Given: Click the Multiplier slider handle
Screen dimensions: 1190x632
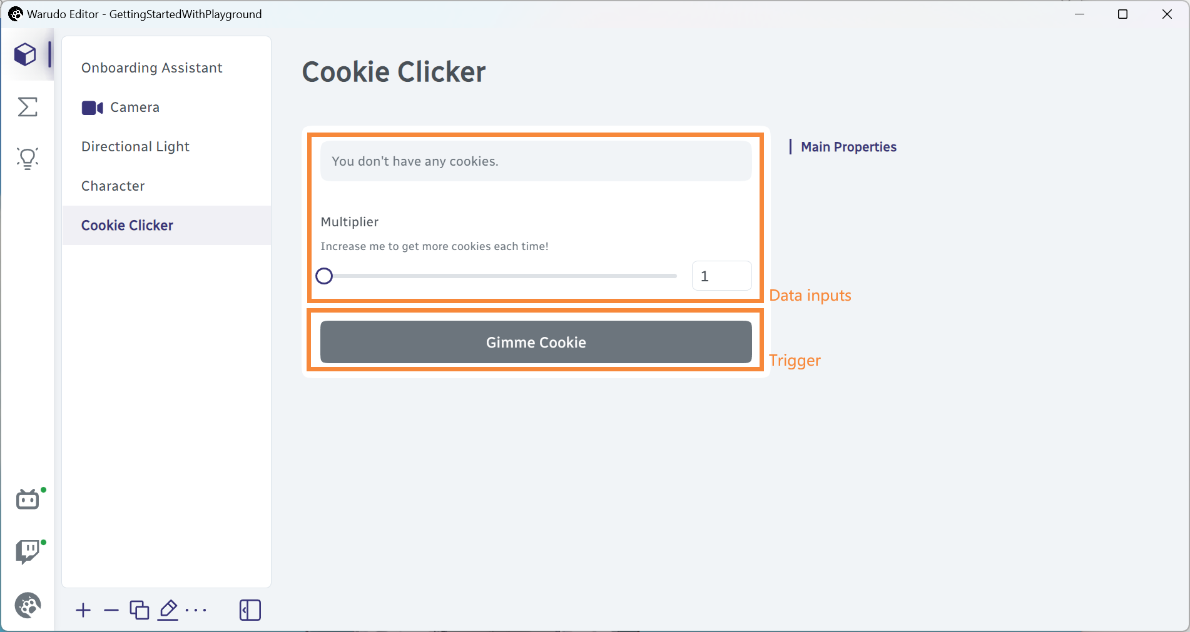Looking at the screenshot, I should point(324,276).
